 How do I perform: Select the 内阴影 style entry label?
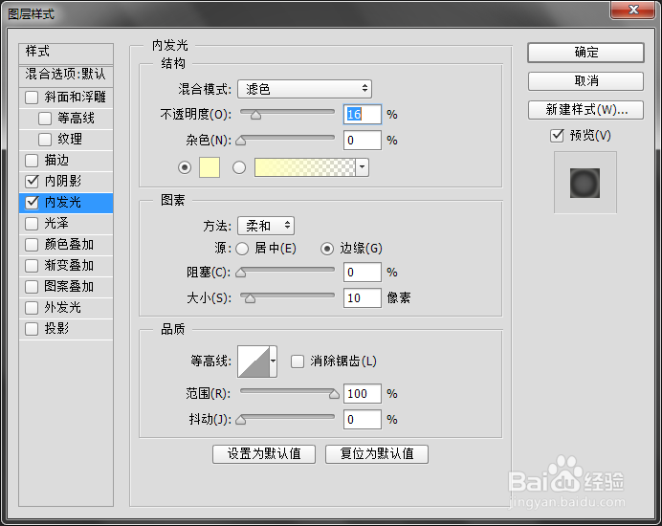coord(63,181)
